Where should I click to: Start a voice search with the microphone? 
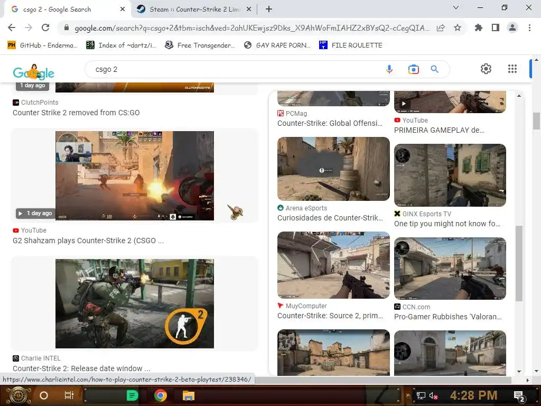click(x=389, y=69)
